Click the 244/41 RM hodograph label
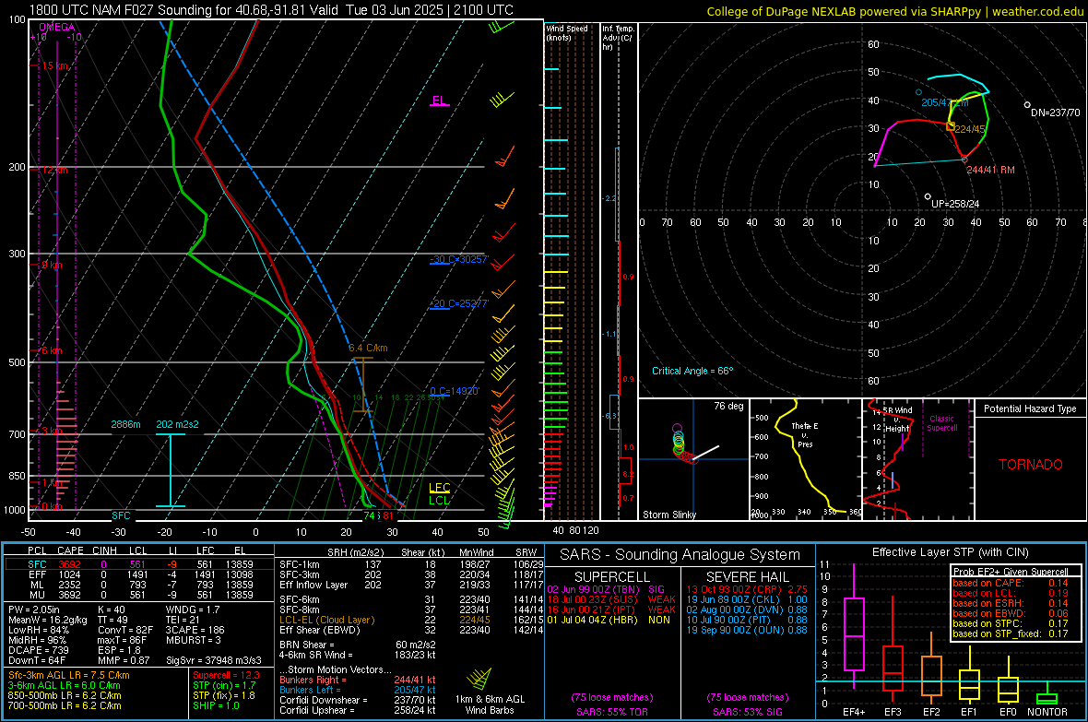Viewport: 1088px width, 722px height. pos(990,170)
